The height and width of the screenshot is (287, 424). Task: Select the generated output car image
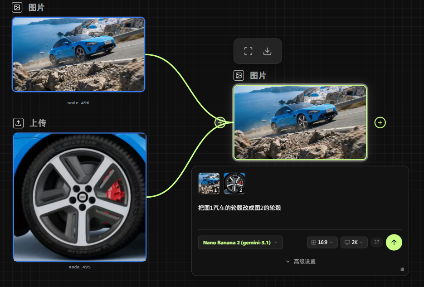300,122
